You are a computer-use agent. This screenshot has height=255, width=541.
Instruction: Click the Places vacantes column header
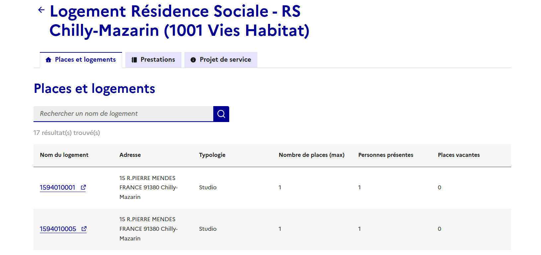[458, 155]
